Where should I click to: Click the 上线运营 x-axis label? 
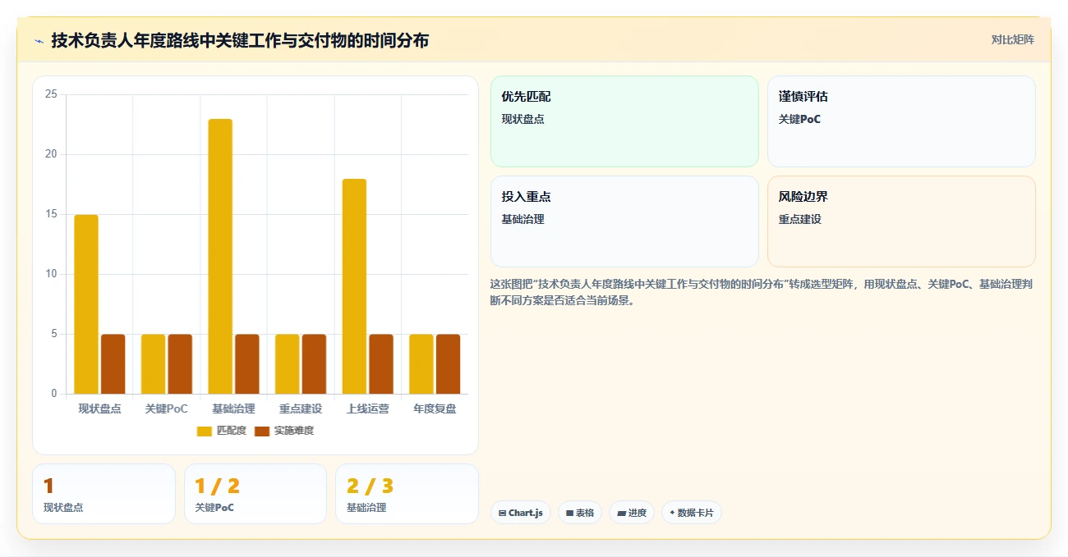click(x=368, y=409)
